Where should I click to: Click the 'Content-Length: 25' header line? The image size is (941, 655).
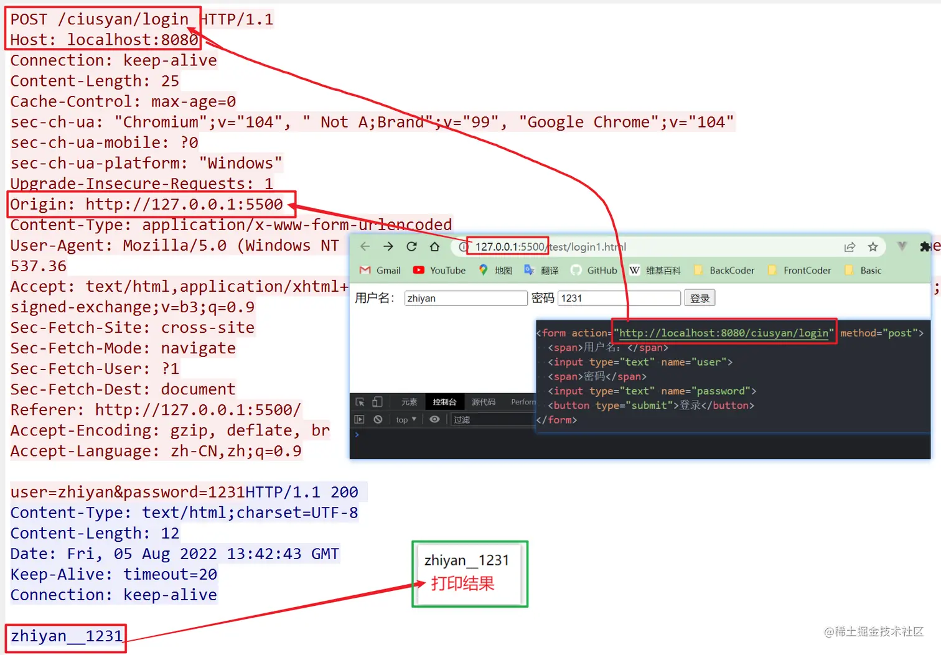click(95, 81)
